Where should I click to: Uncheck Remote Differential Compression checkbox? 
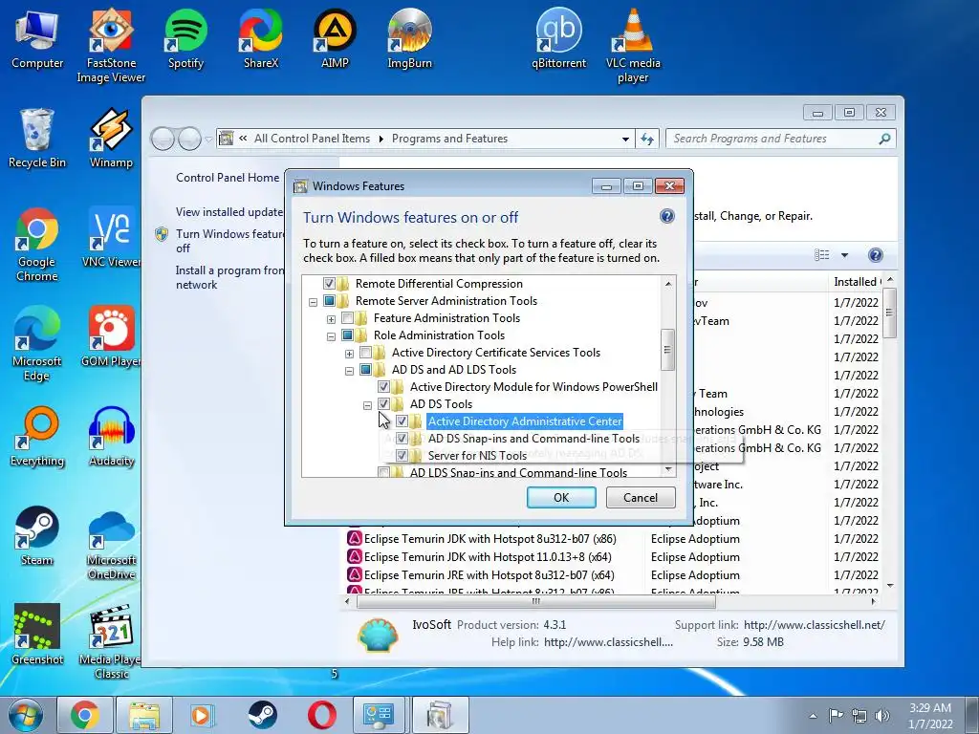pyautogui.click(x=329, y=283)
